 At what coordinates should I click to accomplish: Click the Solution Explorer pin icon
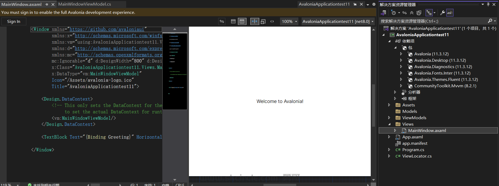pos(488,5)
